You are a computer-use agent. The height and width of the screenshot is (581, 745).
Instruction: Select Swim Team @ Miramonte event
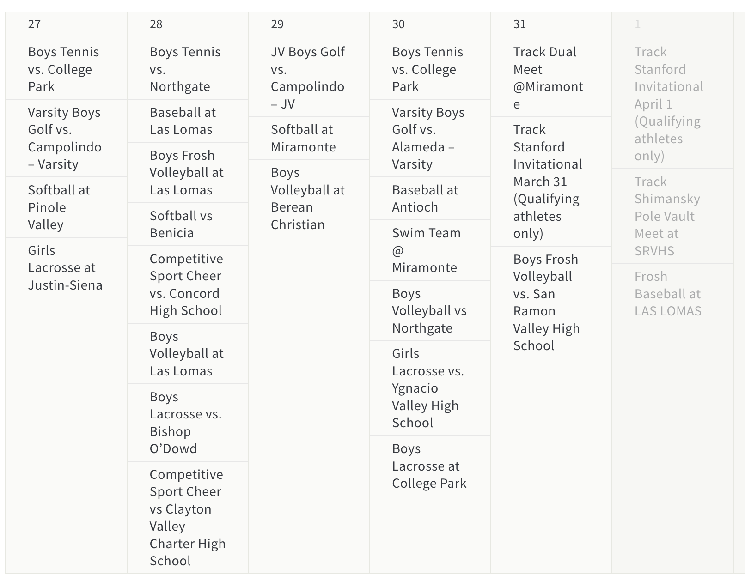[426, 250]
